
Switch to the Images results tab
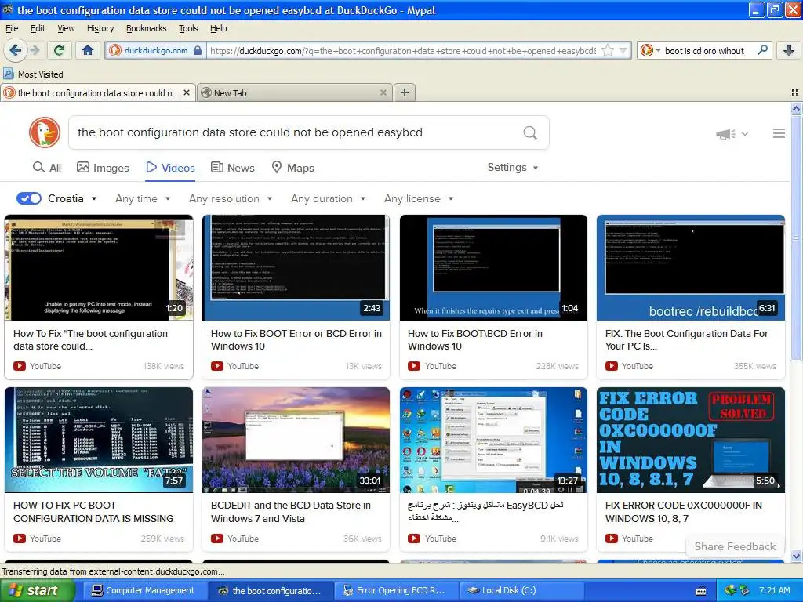[x=103, y=168]
